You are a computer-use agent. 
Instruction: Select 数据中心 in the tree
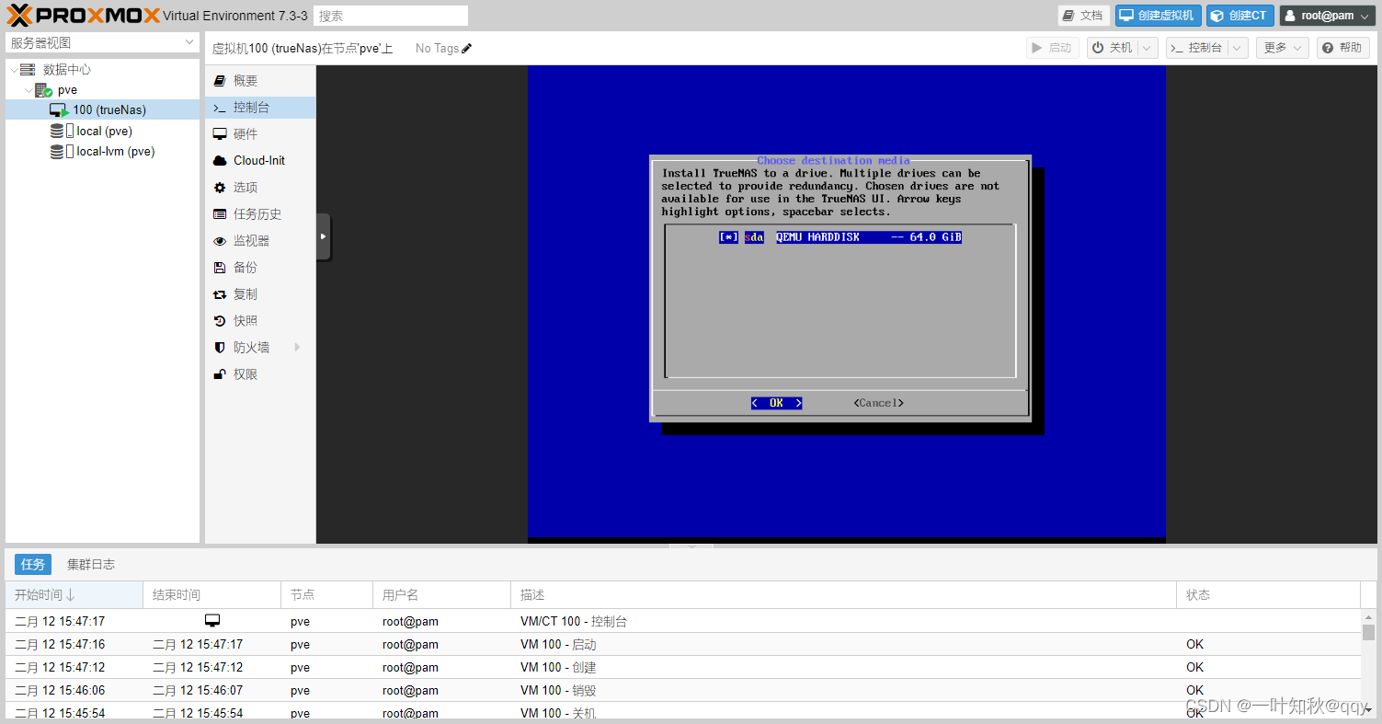point(67,69)
